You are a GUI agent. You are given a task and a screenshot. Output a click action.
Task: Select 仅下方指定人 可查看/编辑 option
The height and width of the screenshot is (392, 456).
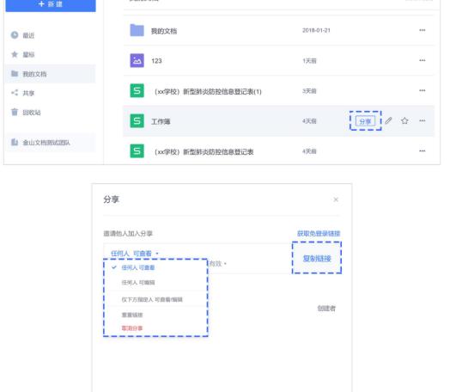(152, 300)
